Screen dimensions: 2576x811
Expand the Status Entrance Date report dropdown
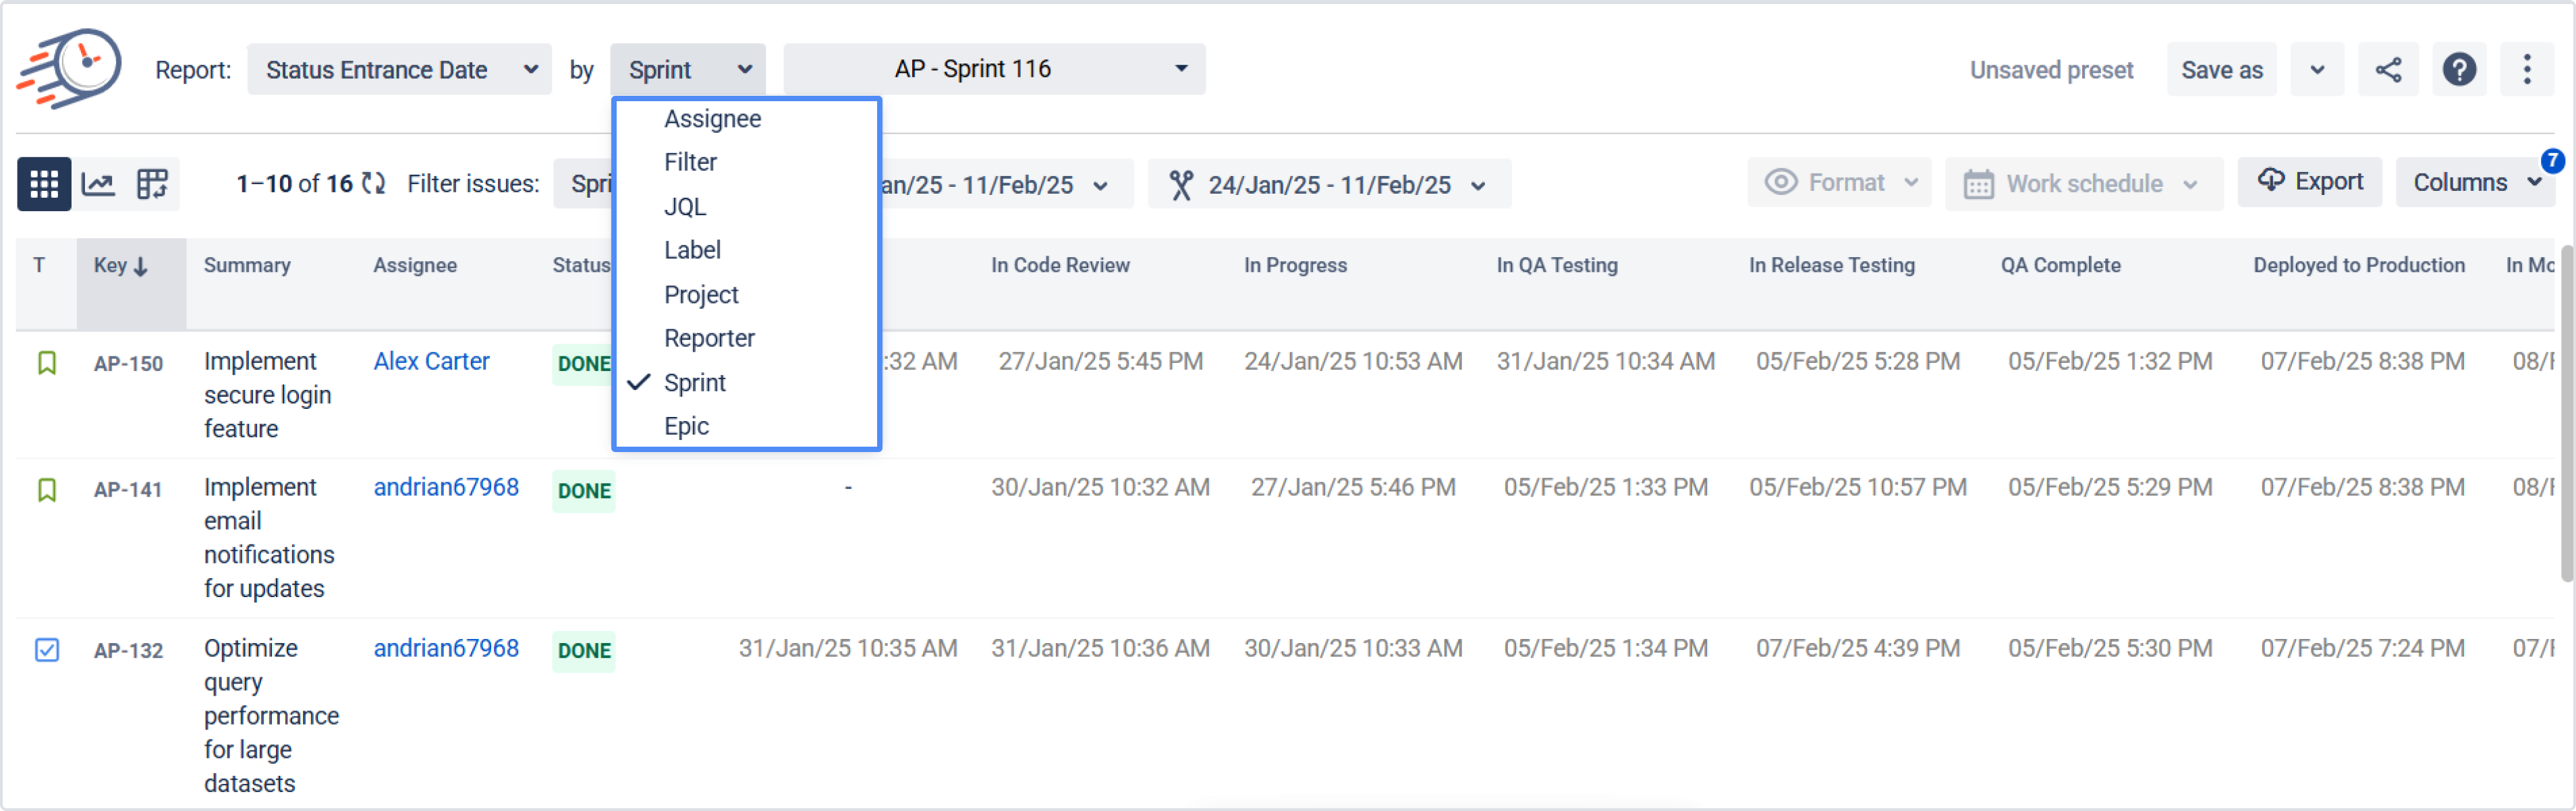[x=399, y=70]
